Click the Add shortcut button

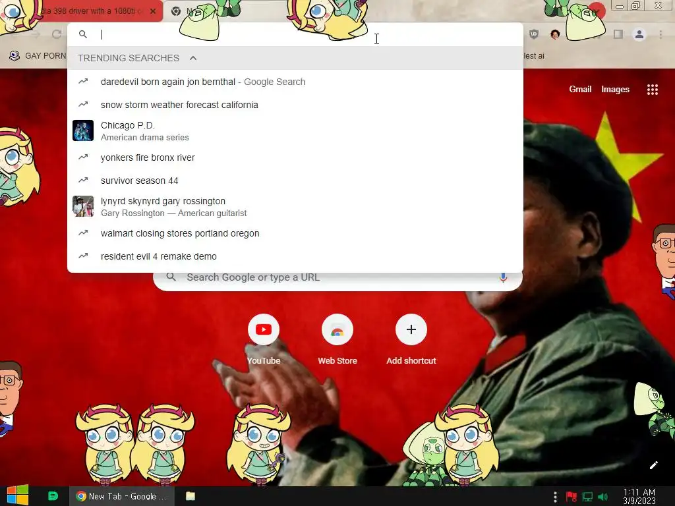pos(411,341)
